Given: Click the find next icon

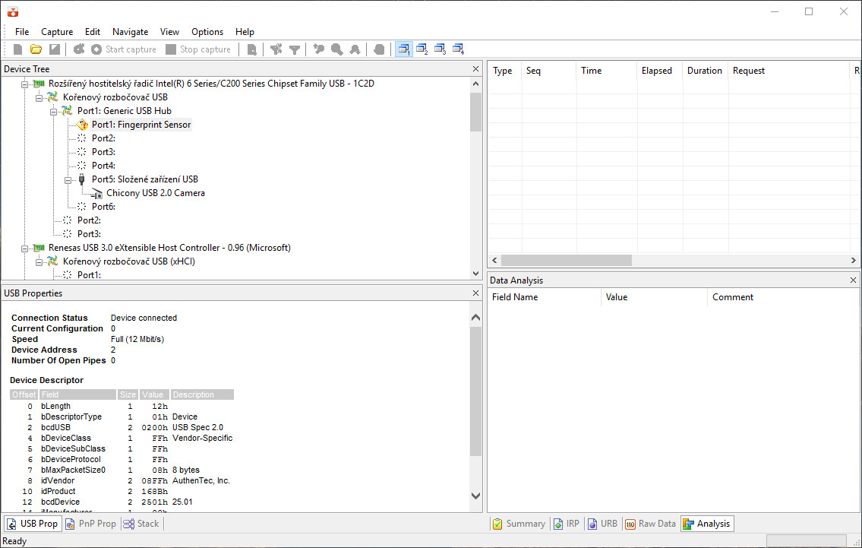Looking at the screenshot, I should click(355, 49).
